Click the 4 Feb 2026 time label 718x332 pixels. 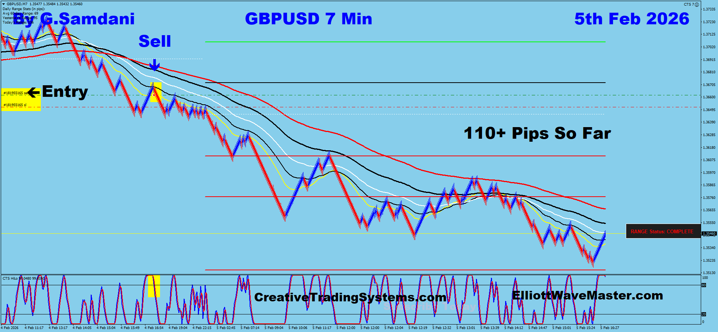coord(9,328)
